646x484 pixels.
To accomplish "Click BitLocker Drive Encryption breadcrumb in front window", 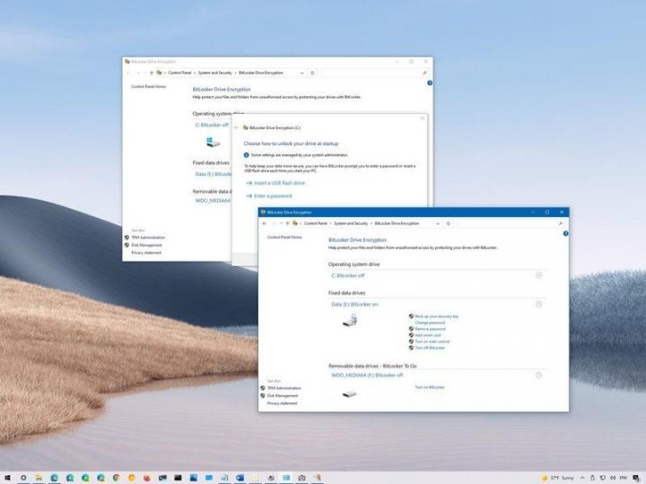I will 397,223.
